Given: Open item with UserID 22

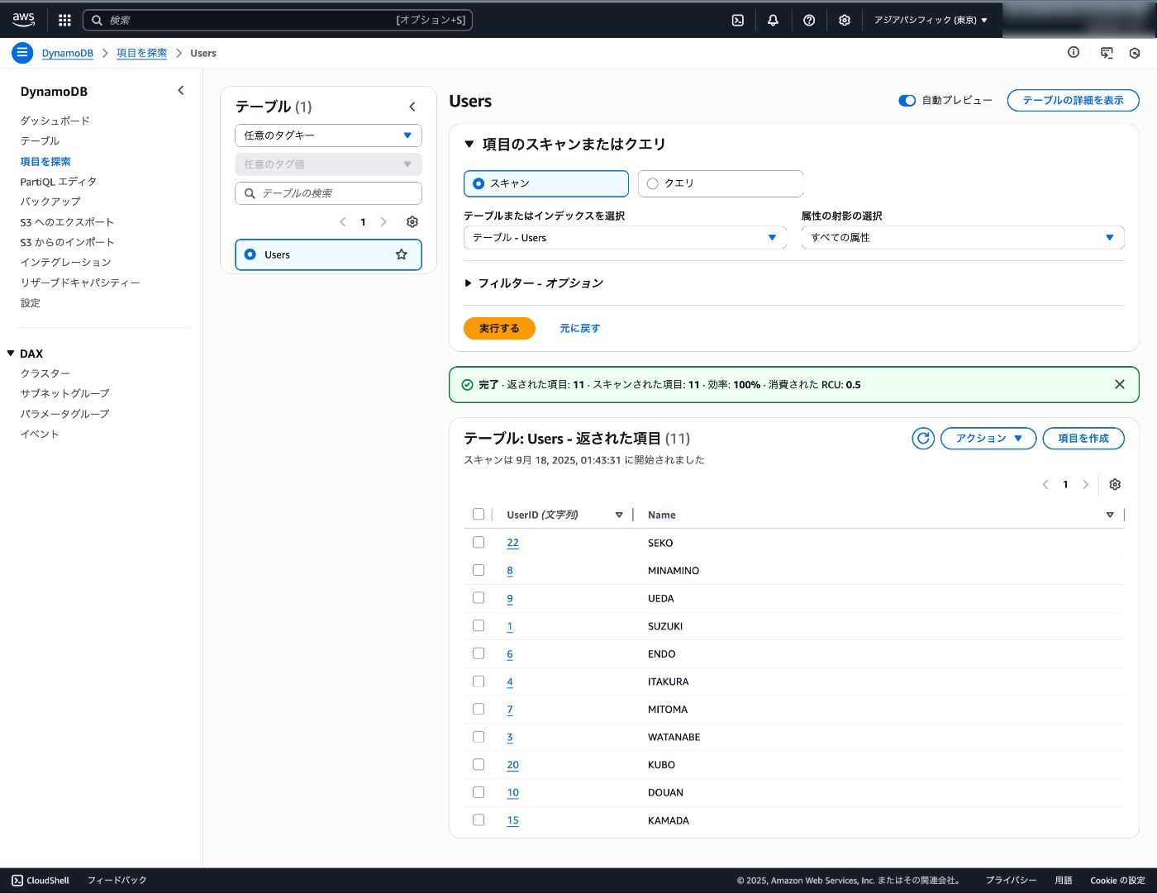Looking at the screenshot, I should click(512, 543).
